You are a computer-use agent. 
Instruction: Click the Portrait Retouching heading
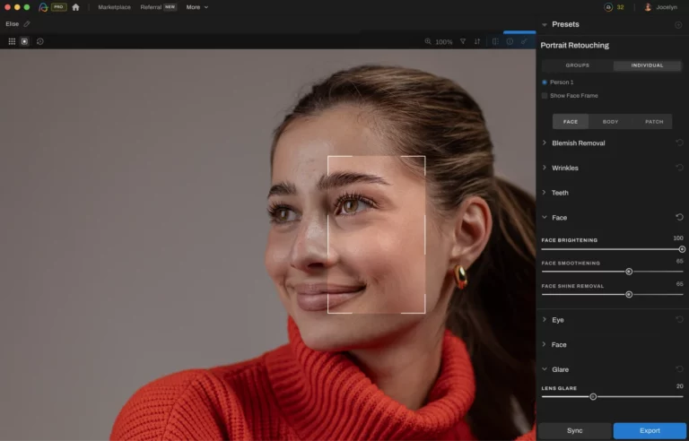[x=575, y=45]
